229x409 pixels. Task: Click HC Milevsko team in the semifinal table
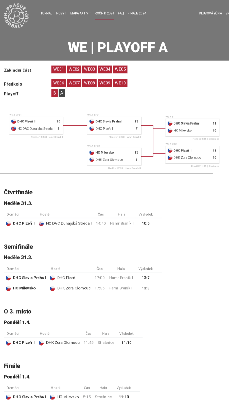(24, 288)
